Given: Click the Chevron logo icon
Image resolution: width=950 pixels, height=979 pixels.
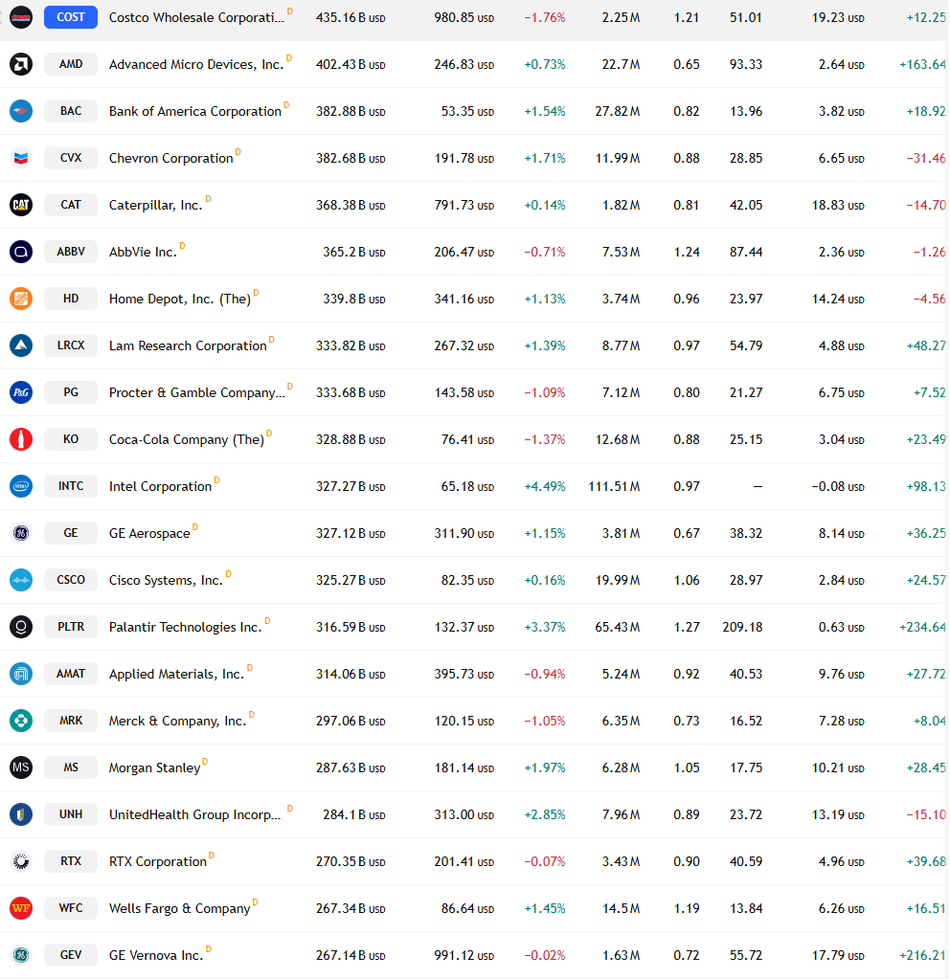Looking at the screenshot, I should [x=21, y=157].
